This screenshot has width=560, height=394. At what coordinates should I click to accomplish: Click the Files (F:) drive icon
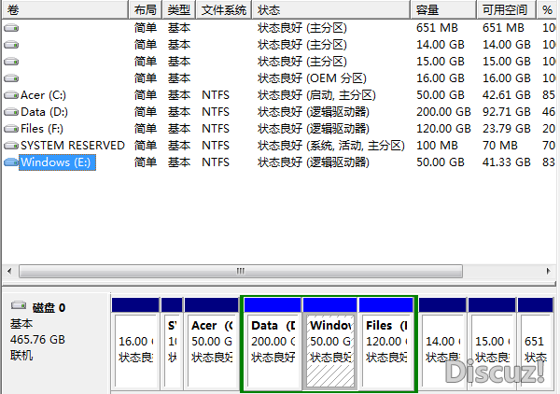(x=11, y=129)
